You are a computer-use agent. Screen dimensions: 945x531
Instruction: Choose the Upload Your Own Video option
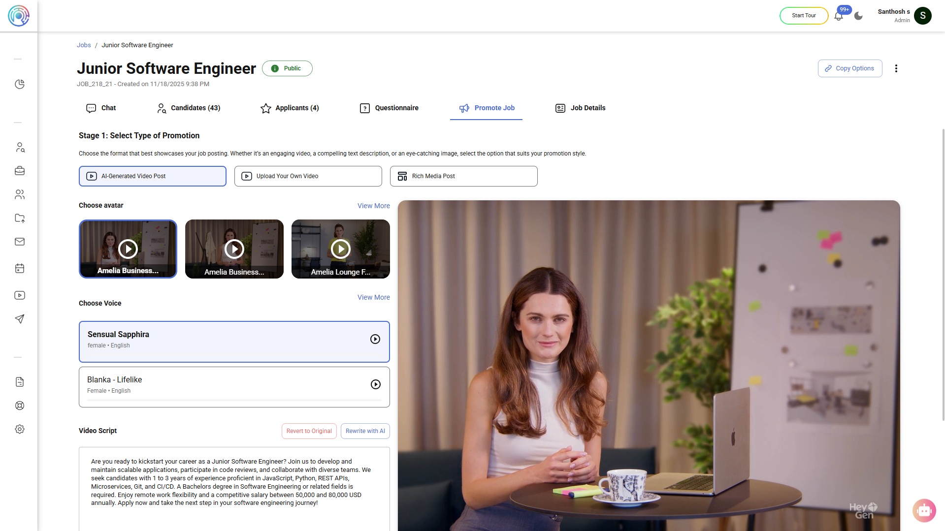[308, 176]
